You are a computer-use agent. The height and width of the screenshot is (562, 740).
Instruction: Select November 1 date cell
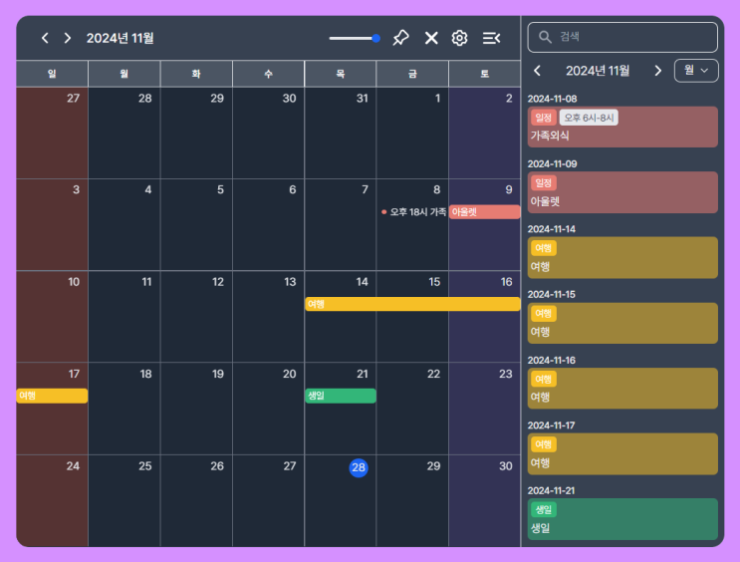412,134
